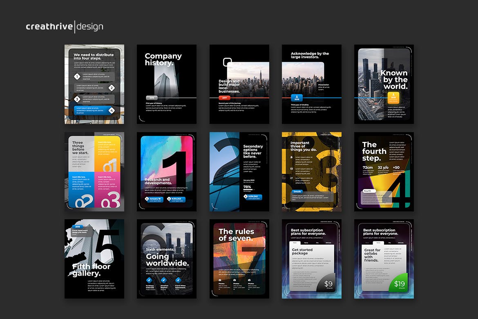Click the diamond step 2 icon

[x=112, y=88]
